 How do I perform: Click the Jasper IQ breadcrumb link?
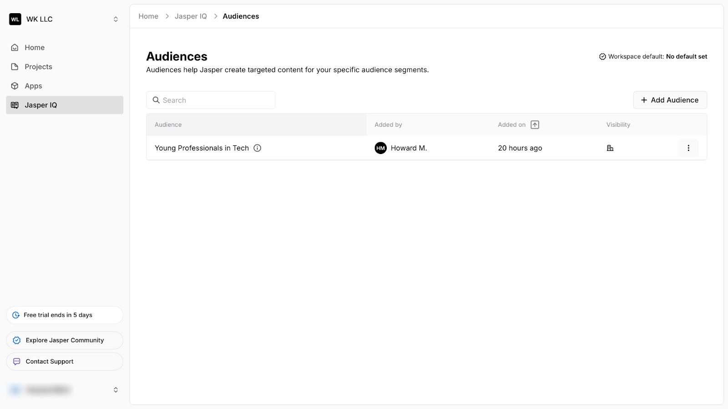(191, 16)
